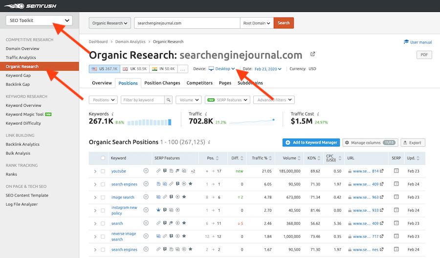Open Domain Overview in sidebar
This screenshot has width=440, height=258.
coord(22,48)
